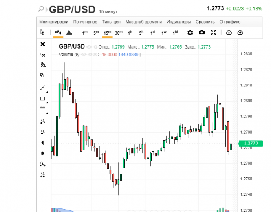Screen dimensions: 271x212
Task: Select the cursor pointer tool
Action: (x=42, y=32)
